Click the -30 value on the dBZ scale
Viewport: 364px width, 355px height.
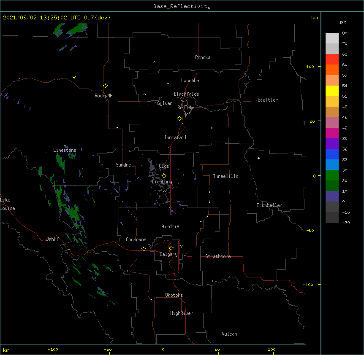click(346, 223)
